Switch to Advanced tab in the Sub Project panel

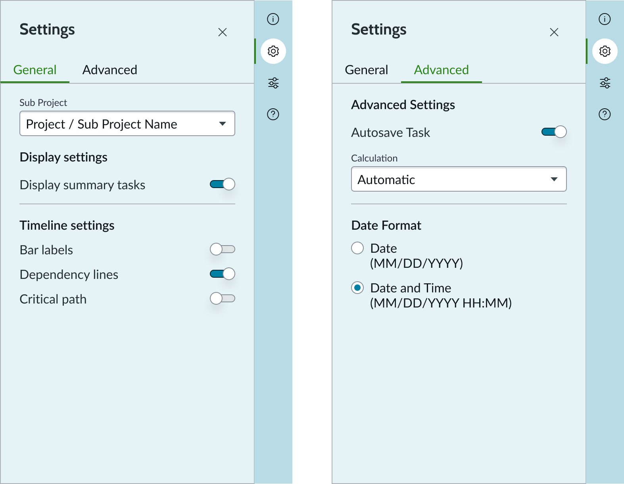pos(109,70)
